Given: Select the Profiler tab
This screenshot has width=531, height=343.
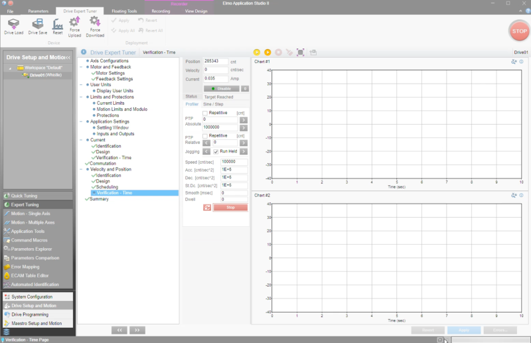Looking at the screenshot, I should click(192, 104).
